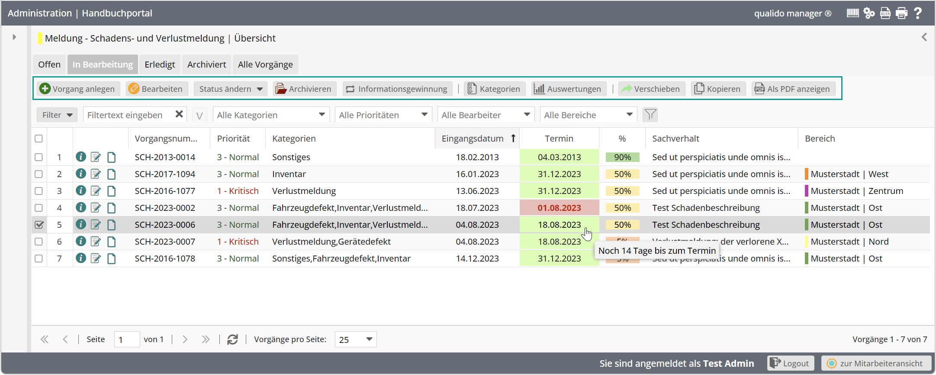Sort by the Eingangsdatum column header
Image resolution: width=936 pixels, height=375 pixels.
pyautogui.click(x=477, y=139)
